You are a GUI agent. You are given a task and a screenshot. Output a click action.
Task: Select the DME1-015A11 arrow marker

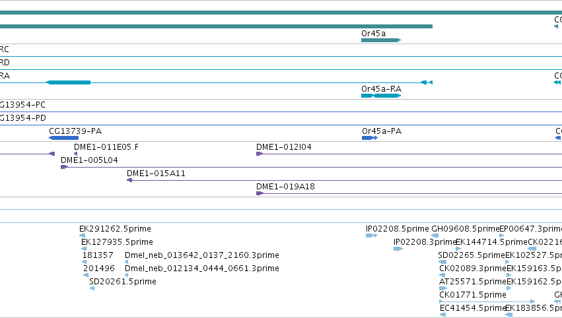[x=129, y=180]
